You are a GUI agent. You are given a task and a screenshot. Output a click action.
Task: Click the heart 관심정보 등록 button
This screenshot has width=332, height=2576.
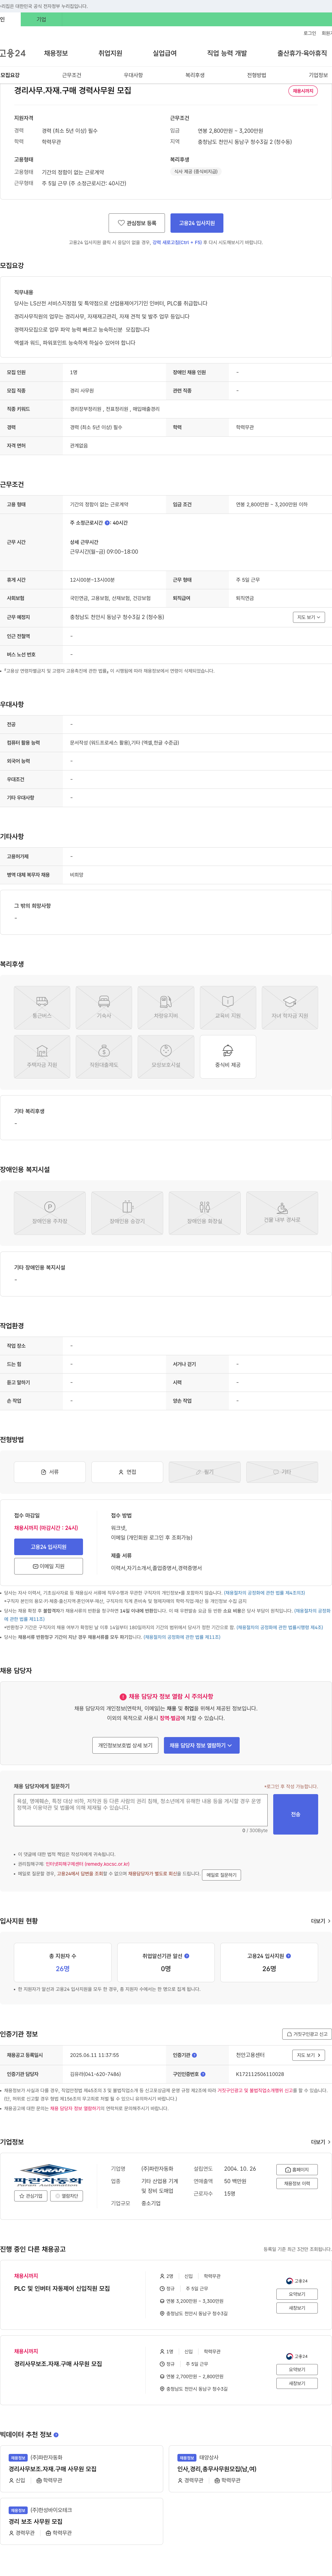pos(137,223)
